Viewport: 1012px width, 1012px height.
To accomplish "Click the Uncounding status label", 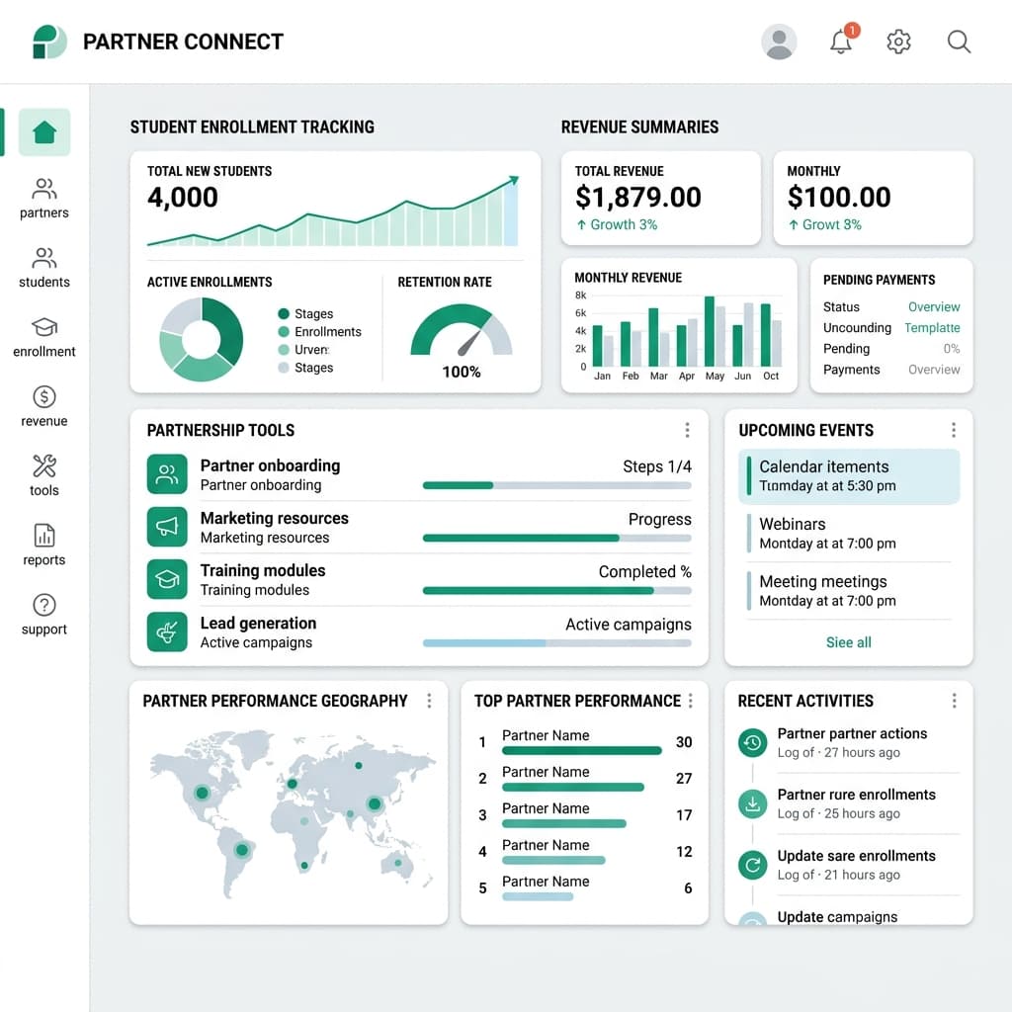I will click(x=857, y=328).
